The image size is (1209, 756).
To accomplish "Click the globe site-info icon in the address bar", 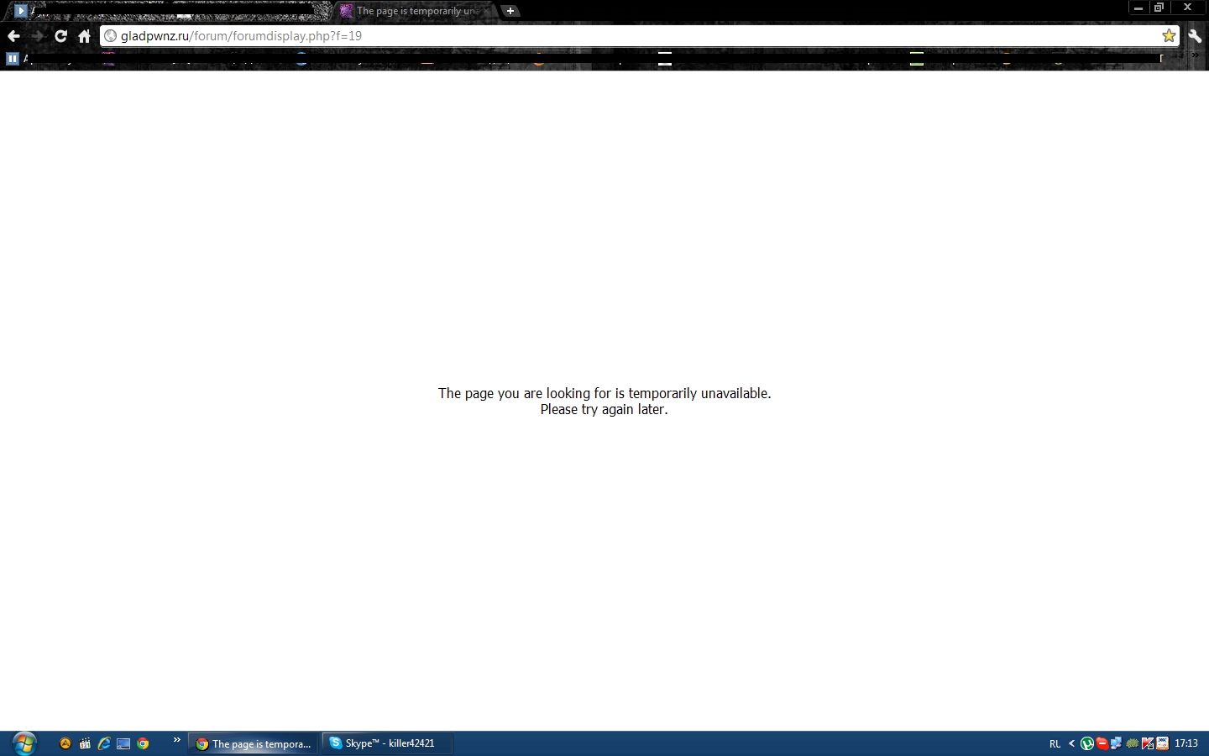I will pos(110,36).
